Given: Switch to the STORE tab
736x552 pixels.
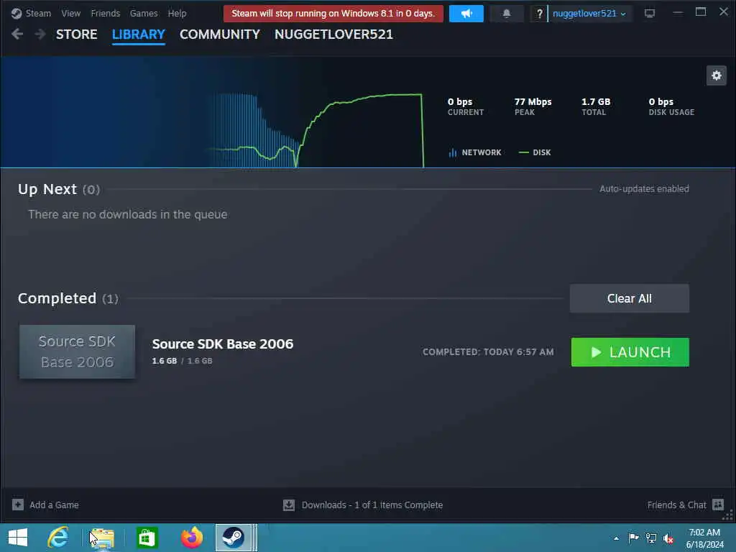Looking at the screenshot, I should point(76,34).
